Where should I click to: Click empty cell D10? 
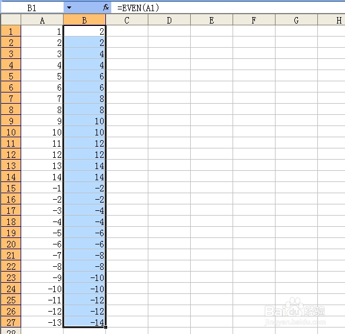[x=169, y=132]
